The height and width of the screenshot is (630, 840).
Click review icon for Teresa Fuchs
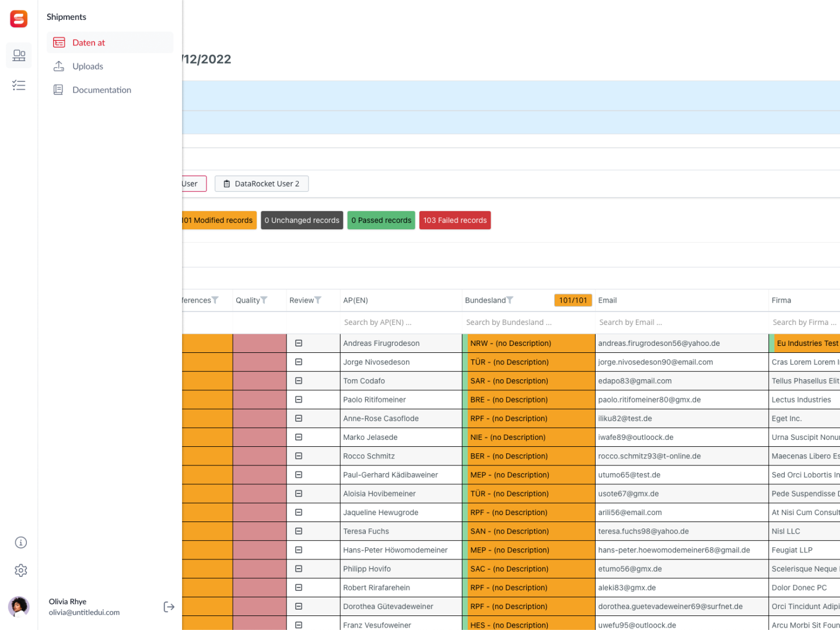[299, 531]
